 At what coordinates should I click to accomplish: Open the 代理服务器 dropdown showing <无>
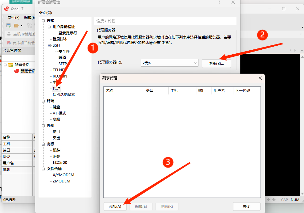170,63
